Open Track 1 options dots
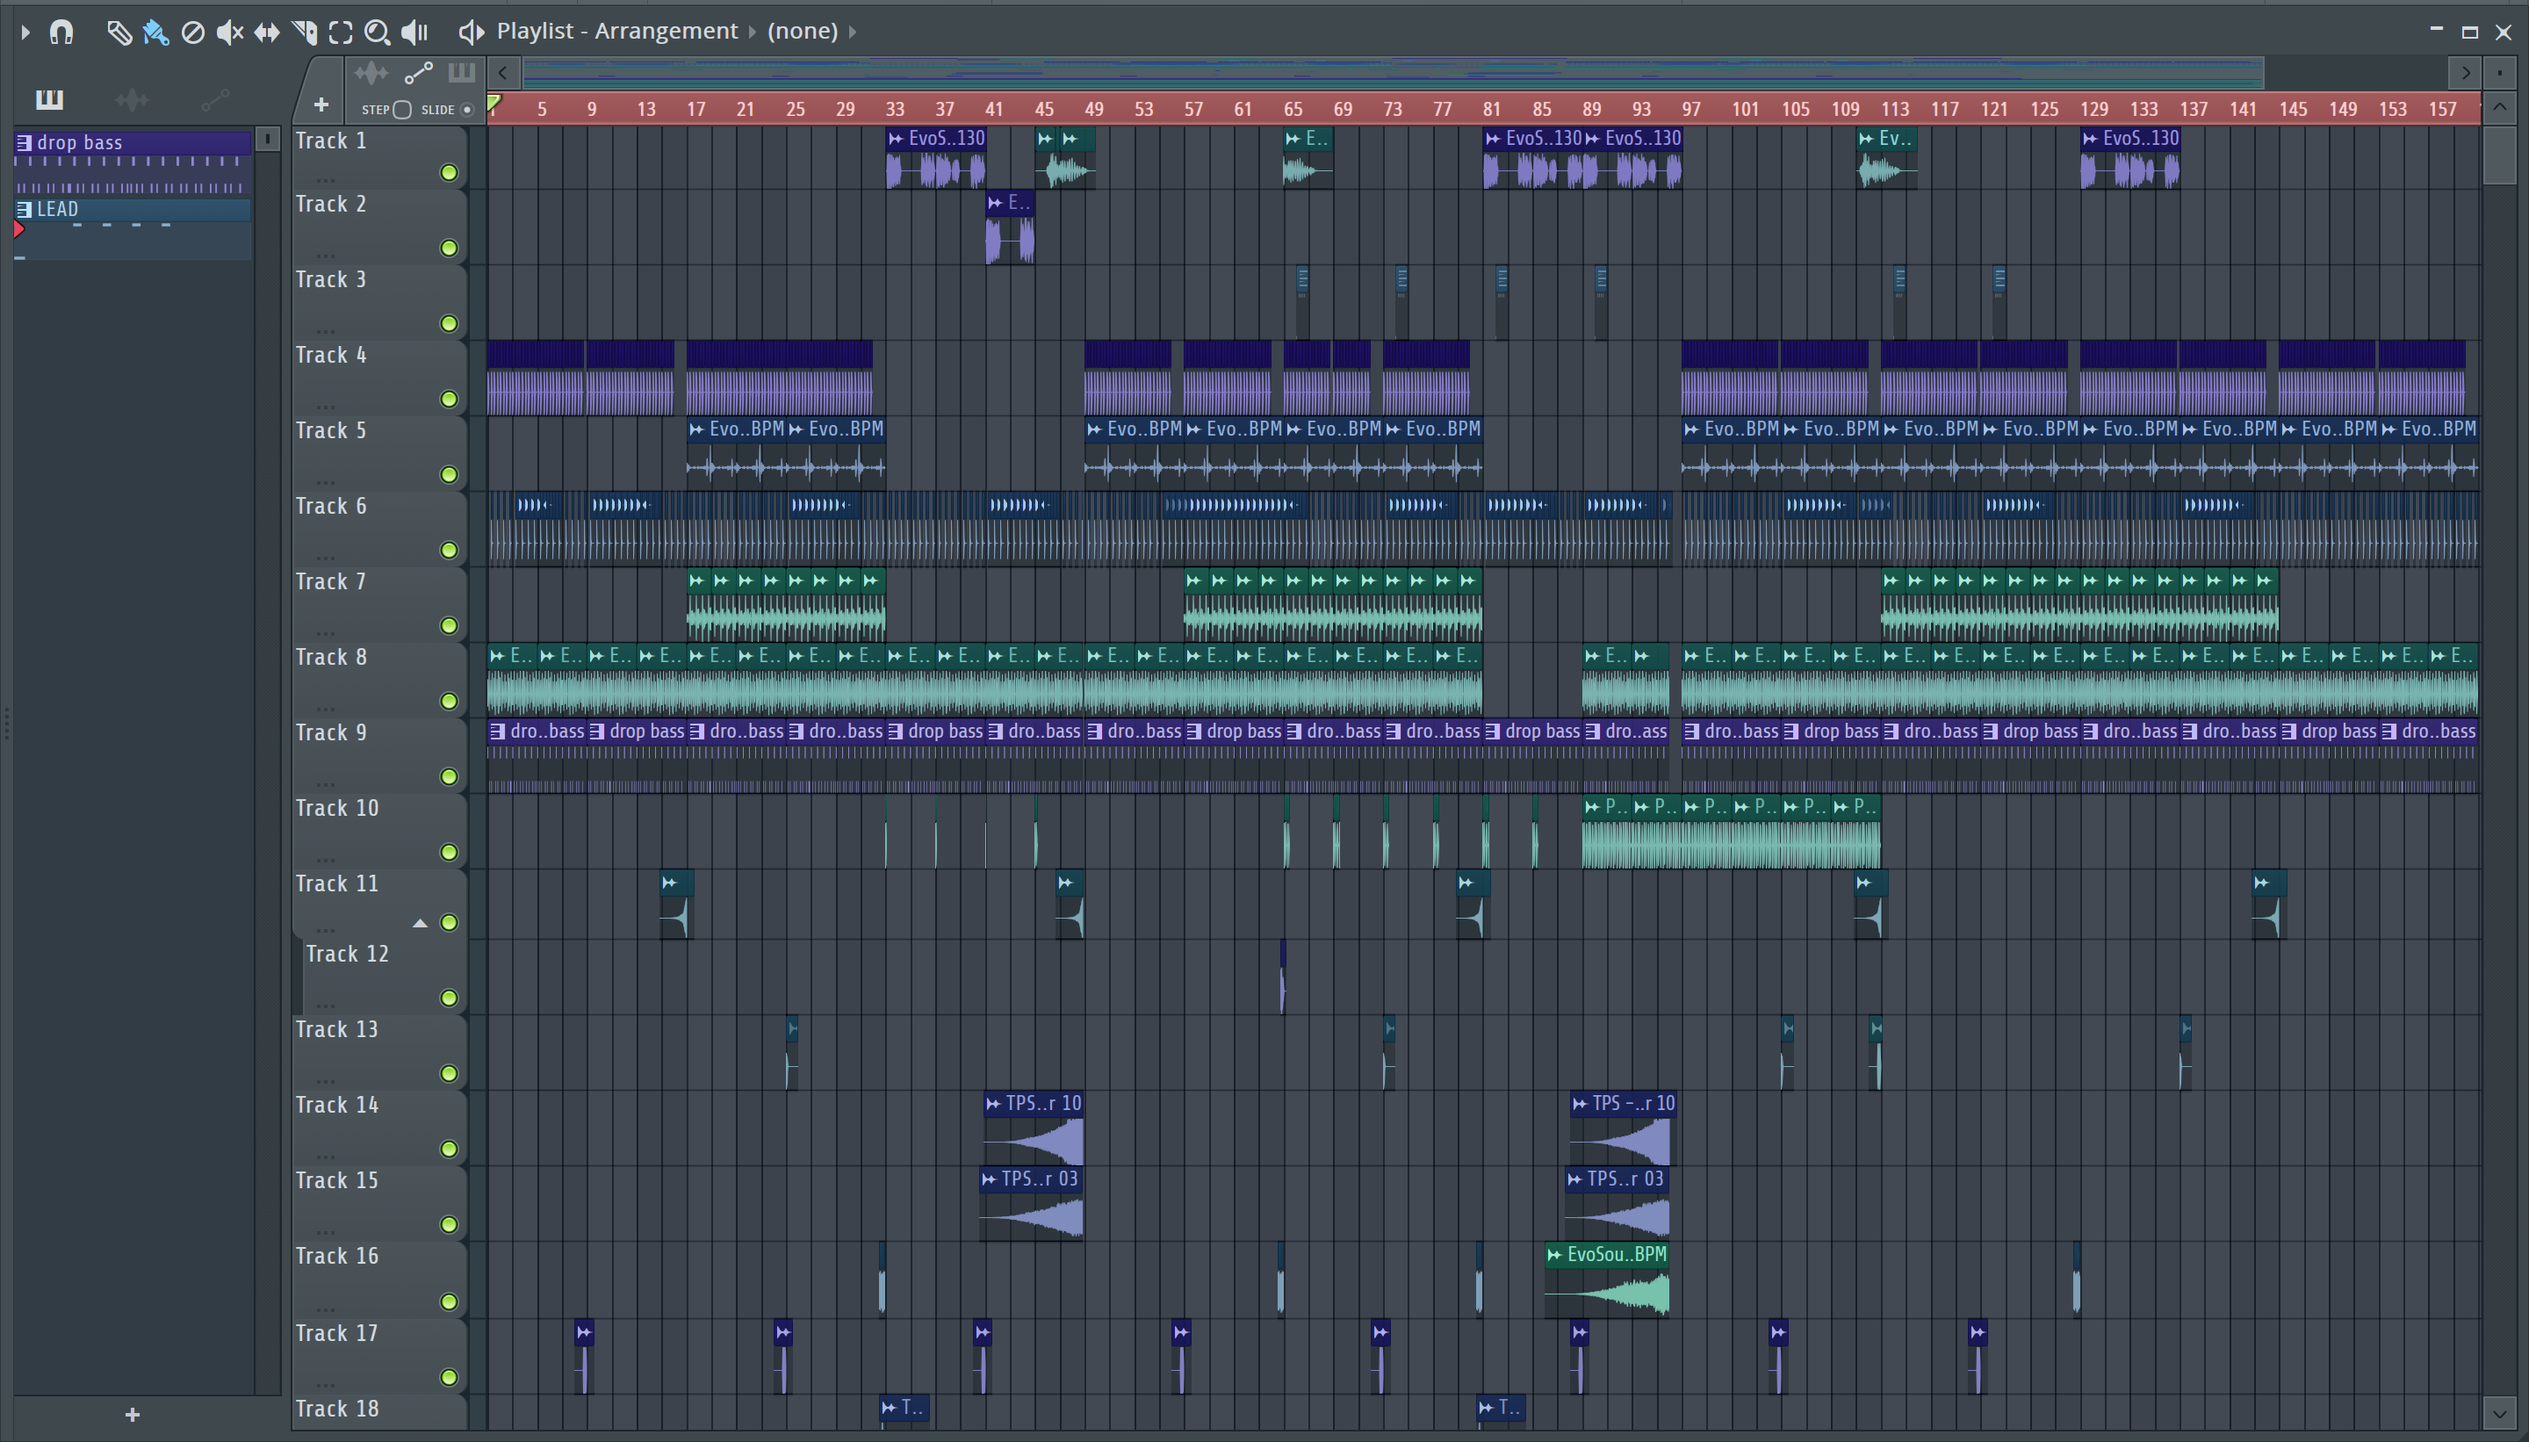This screenshot has width=2529, height=1442. pos(325,180)
